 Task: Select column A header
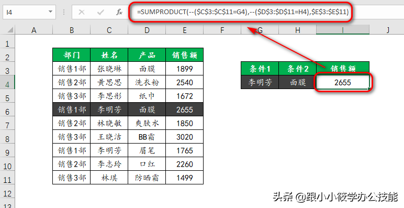33,30
